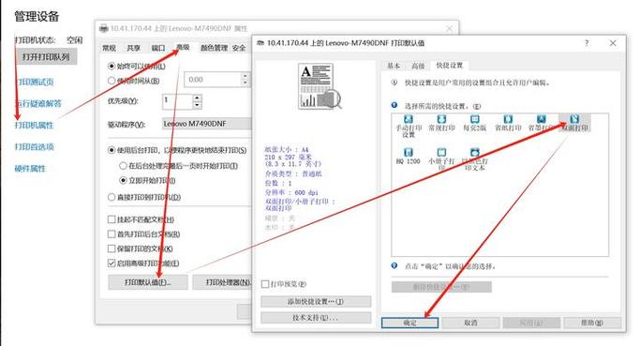The height and width of the screenshot is (346, 640).
Task: Open the 端口 tab in 属性 window
Action: [158, 48]
